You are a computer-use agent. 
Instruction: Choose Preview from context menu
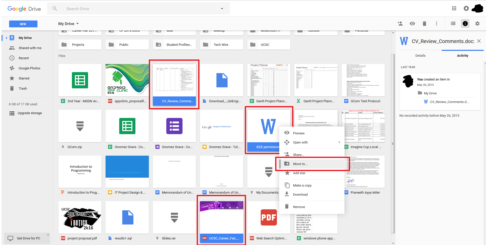[312, 133]
